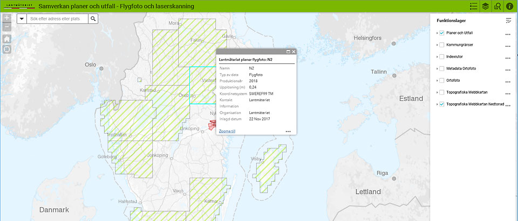Open options for Topografiska Webbkartan Nedtonad layer

point(508,105)
